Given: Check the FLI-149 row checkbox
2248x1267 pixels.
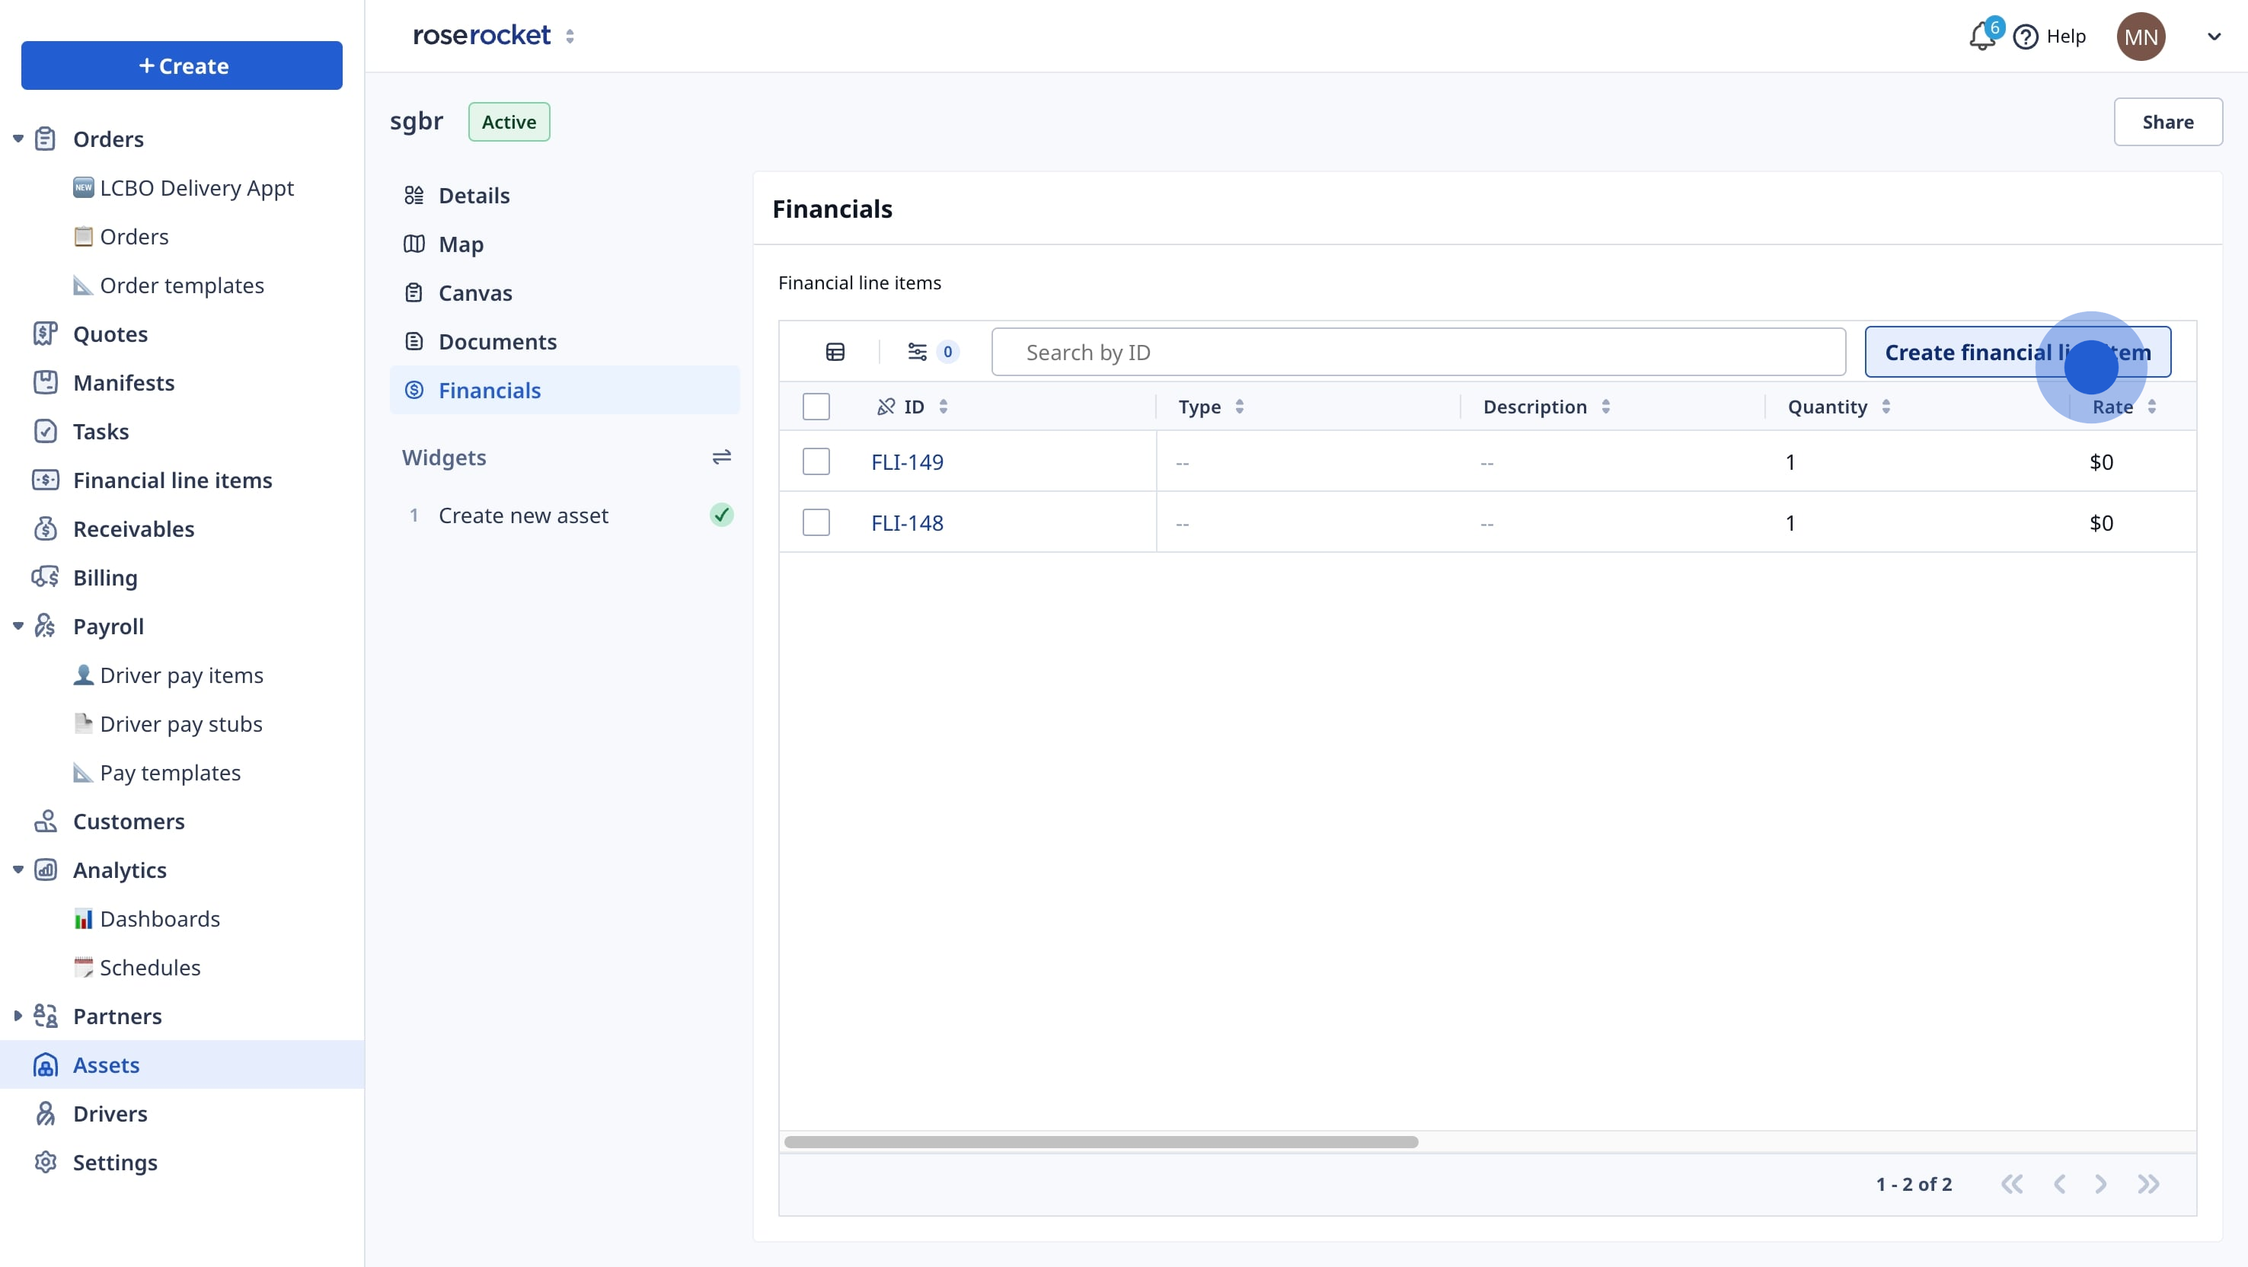Looking at the screenshot, I should coord(816,461).
